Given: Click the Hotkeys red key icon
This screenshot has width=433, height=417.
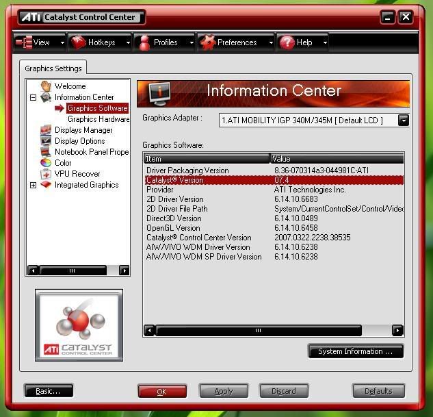Looking at the screenshot, I should [78, 42].
